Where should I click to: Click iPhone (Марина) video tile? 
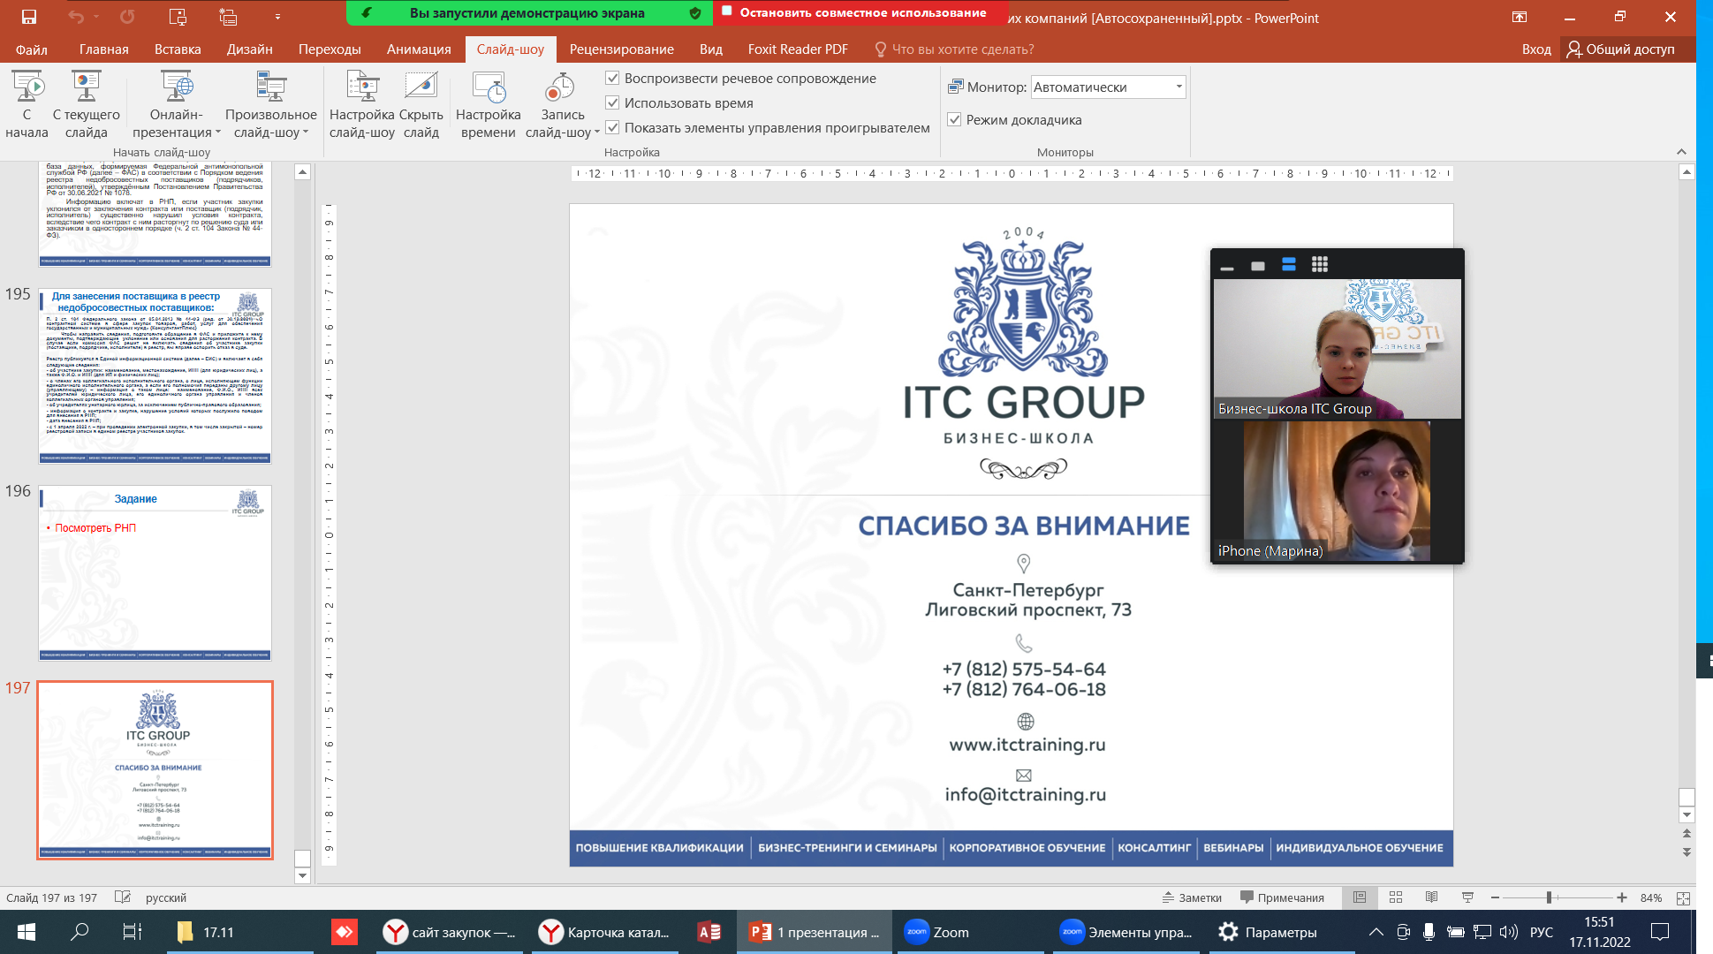click(x=1338, y=491)
